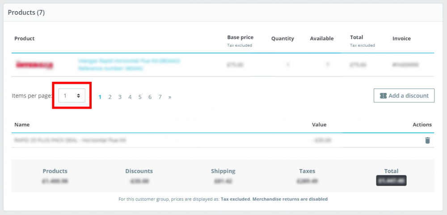Click the Add a discount button
This screenshot has height=215, width=447.
tap(404, 96)
